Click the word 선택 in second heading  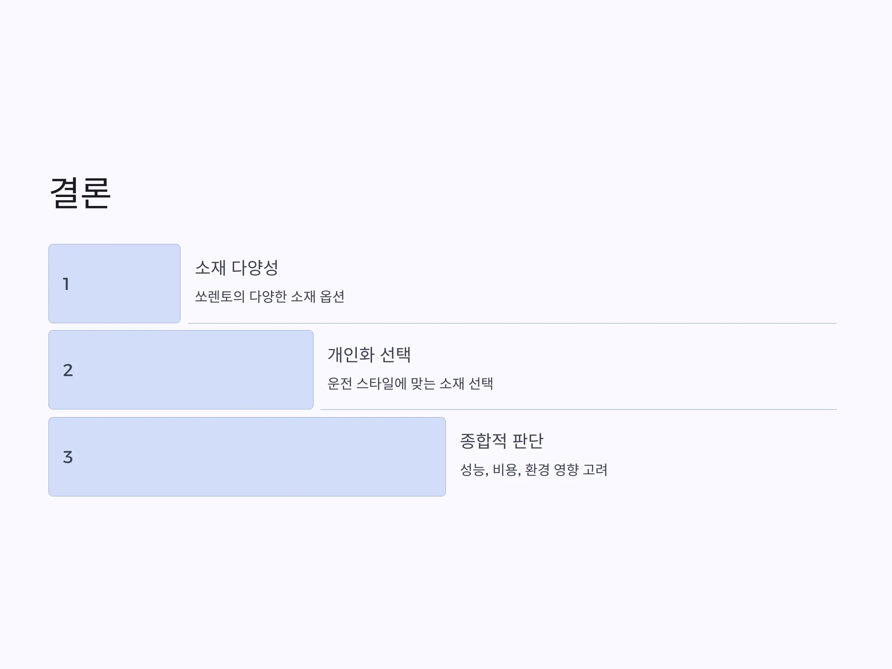coord(395,355)
